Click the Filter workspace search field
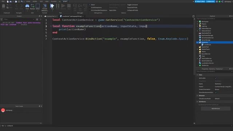This screenshot has width=233, height=131. 214,19
